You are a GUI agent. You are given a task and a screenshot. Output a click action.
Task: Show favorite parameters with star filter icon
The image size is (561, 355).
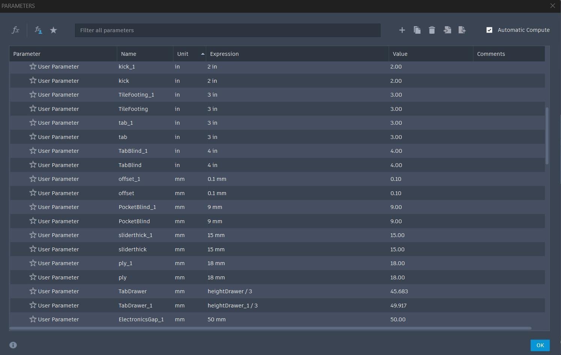click(x=53, y=30)
